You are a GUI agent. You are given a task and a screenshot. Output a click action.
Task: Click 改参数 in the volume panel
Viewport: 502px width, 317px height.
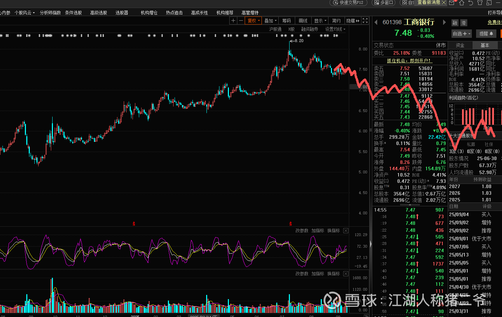[302, 274]
